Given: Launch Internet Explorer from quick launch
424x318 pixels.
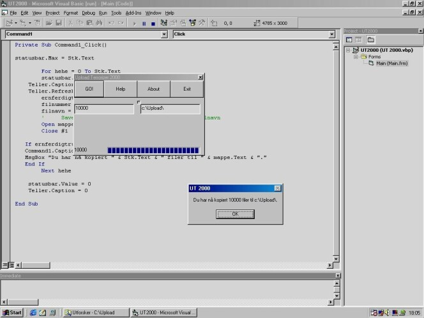Looking at the screenshot, I should [33, 313].
